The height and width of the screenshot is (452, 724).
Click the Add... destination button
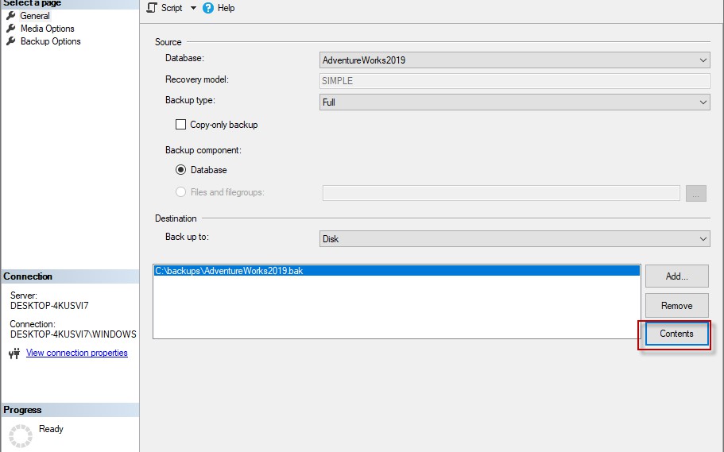coord(676,276)
